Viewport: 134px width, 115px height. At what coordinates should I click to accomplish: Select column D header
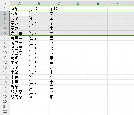[x=78, y=4]
